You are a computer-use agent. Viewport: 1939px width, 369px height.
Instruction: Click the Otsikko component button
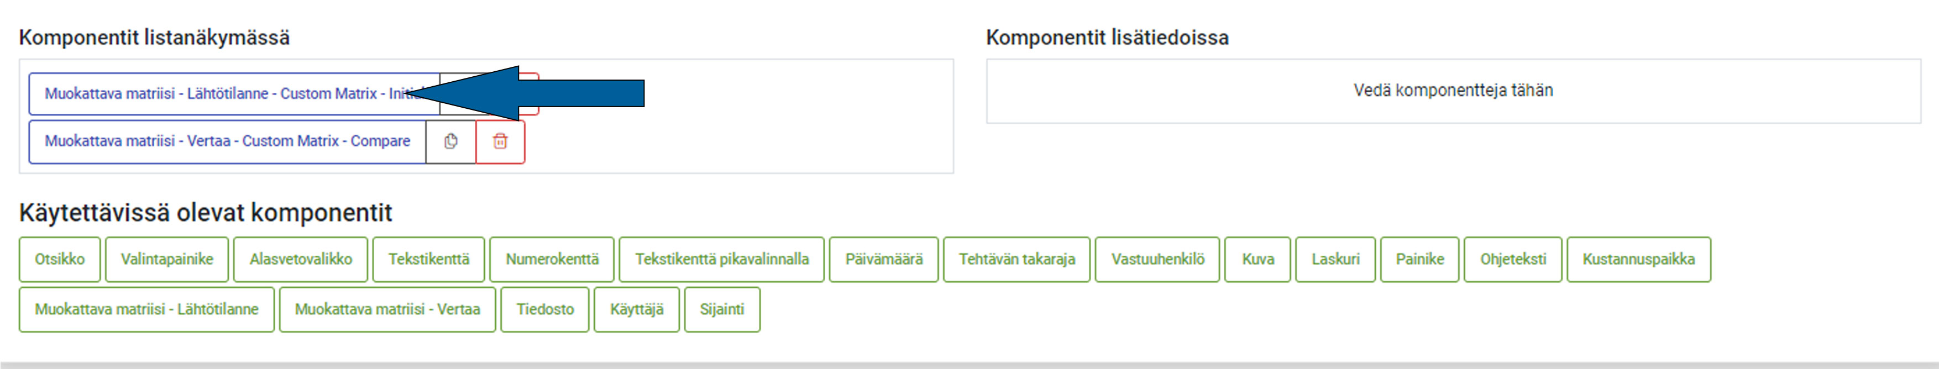pyautogui.click(x=60, y=259)
